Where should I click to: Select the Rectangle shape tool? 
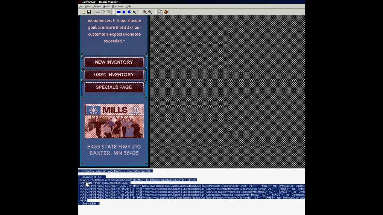(119, 12)
